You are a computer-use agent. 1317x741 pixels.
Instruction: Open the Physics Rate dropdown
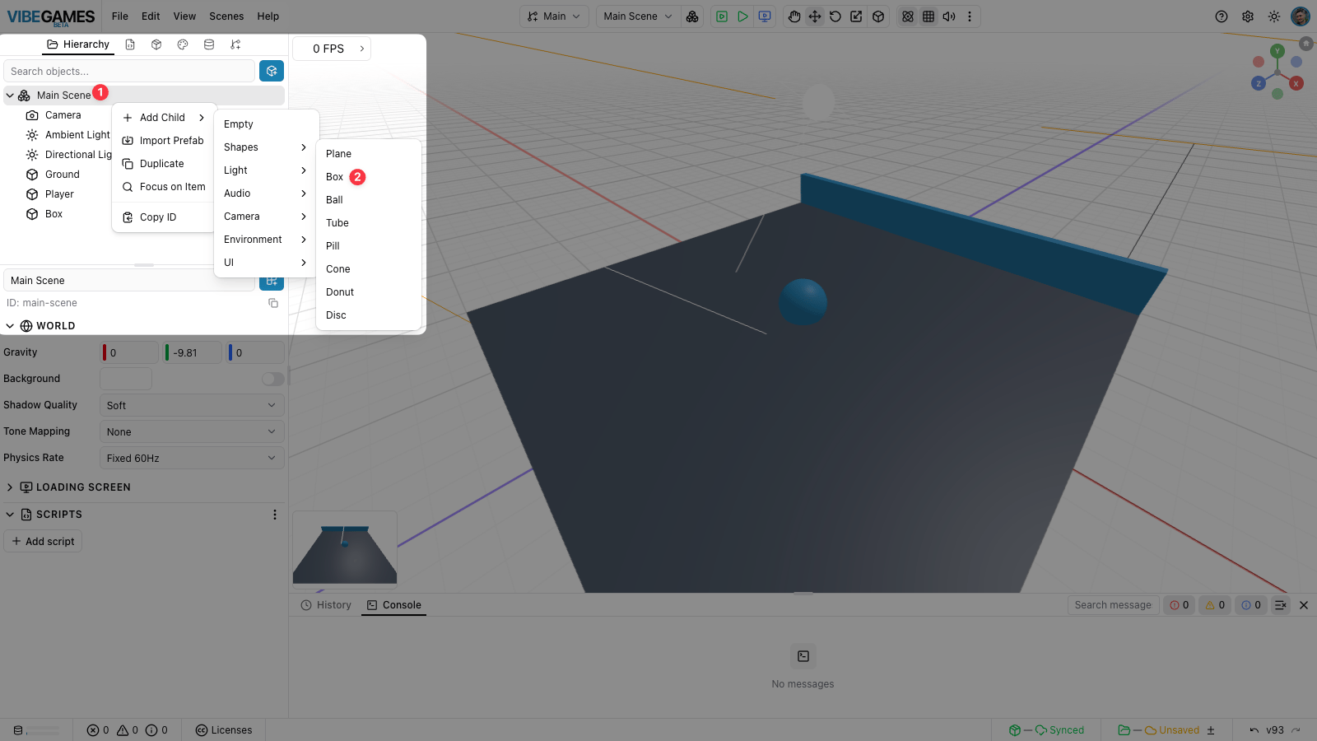tap(192, 458)
